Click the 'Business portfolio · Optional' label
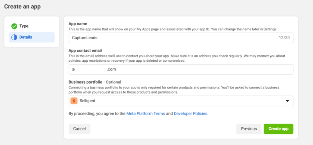Viewport: 313px width, 145px height. (95, 82)
